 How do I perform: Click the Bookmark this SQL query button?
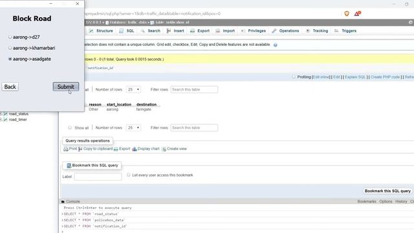[x=387, y=191]
